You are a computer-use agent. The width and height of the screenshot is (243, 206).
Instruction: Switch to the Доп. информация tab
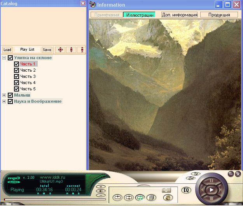(x=179, y=15)
